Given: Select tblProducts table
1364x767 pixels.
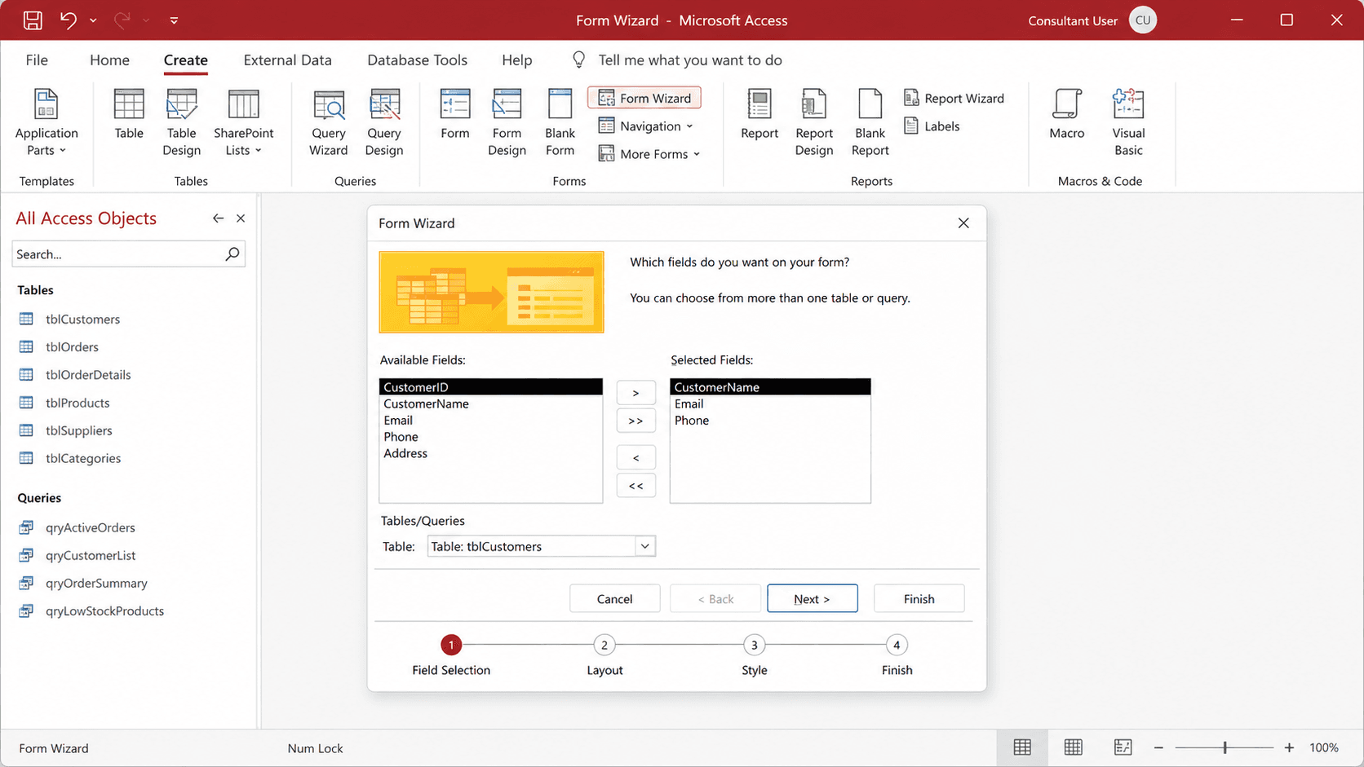Looking at the screenshot, I should pyautogui.click(x=77, y=403).
